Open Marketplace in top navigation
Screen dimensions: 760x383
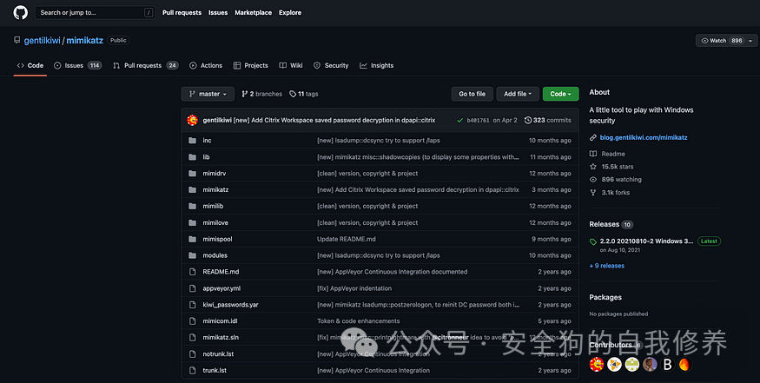253,13
